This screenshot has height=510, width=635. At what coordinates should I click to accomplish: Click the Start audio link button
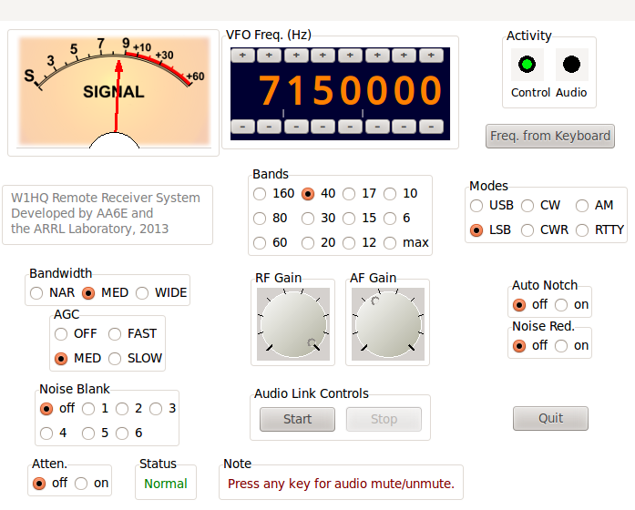297,419
